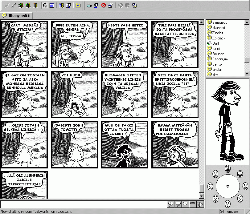
Task: Select member Reuban in list
Action: coord(218,54)
